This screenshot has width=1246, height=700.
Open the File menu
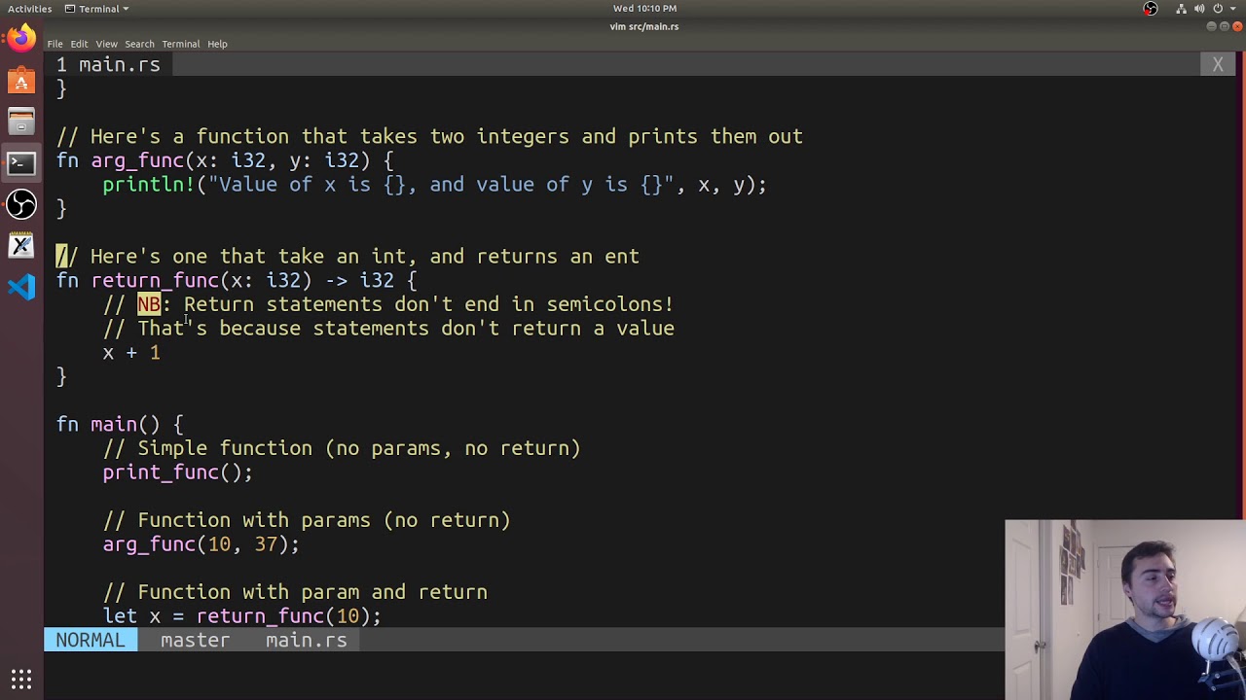55,44
